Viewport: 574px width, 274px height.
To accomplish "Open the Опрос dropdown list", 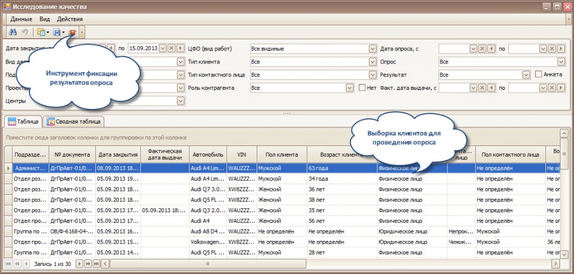I will click(x=561, y=62).
